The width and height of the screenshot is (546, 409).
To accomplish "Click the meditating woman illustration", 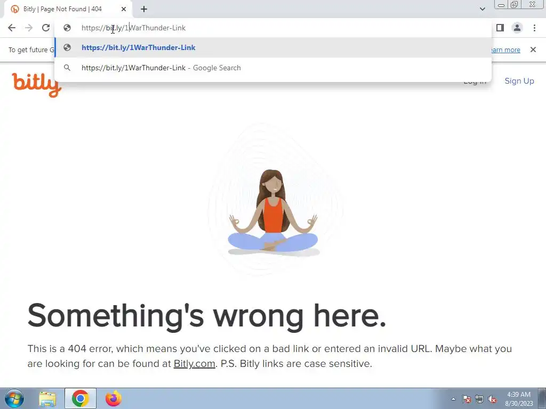I will tap(273, 213).
